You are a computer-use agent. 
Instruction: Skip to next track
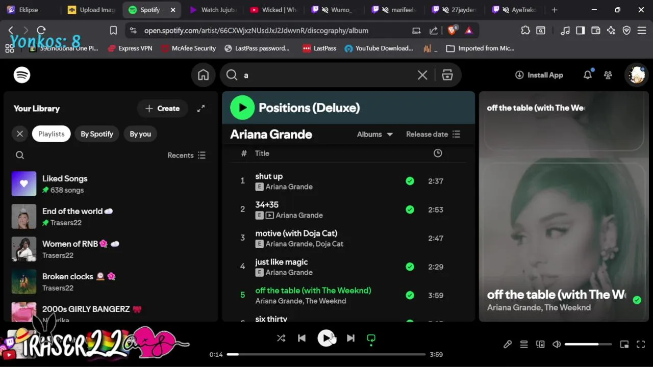[x=350, y=338]
